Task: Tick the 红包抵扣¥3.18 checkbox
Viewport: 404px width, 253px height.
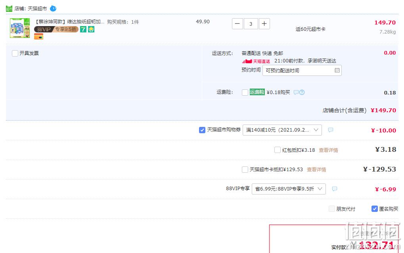Action: coord(278,150)
